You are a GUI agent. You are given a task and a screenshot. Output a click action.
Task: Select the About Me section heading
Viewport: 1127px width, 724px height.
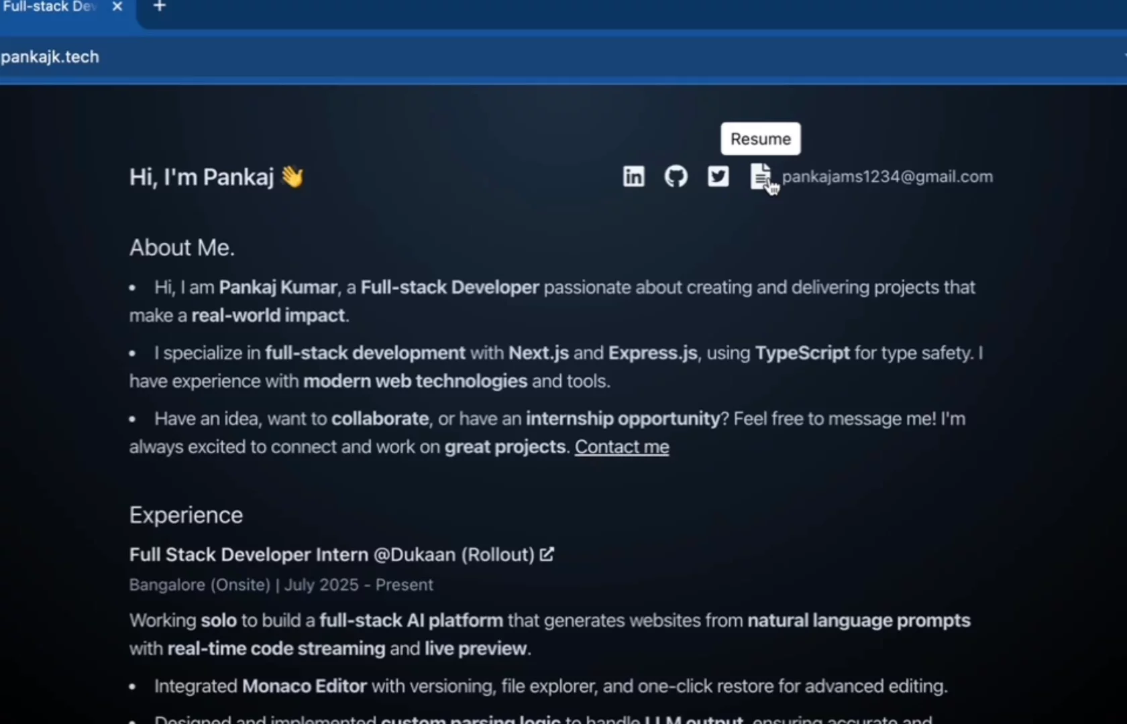[181, 247]
